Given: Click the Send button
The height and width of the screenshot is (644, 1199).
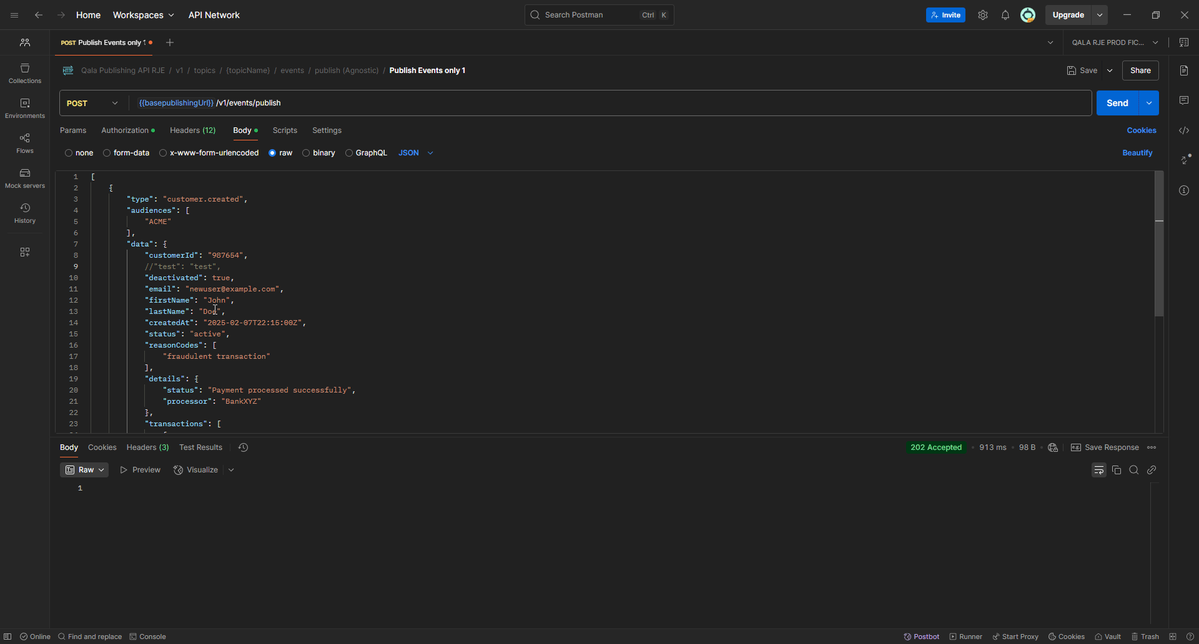Looking at the screenshot, I should (1117, 103).
